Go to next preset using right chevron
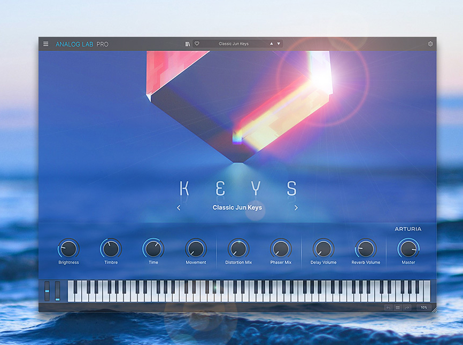Viewport: 463px width, 345px height. click(296, 208)
